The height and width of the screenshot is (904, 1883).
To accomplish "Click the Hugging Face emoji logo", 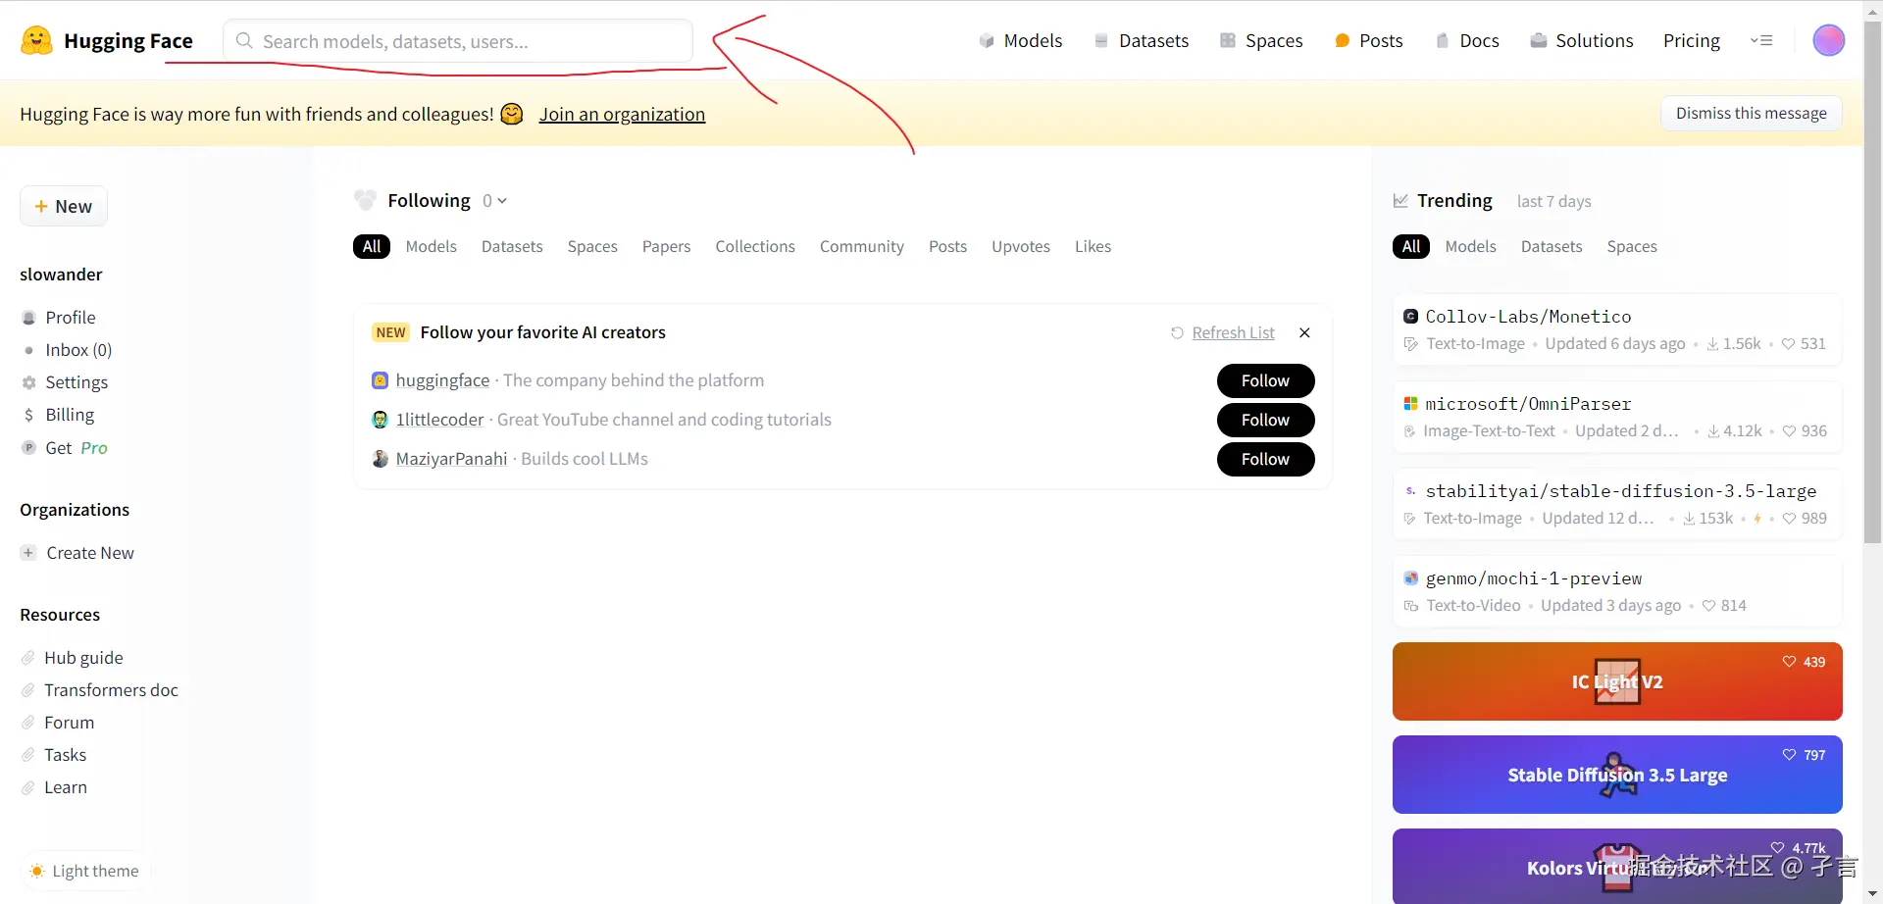I will [x=36, y=40].
